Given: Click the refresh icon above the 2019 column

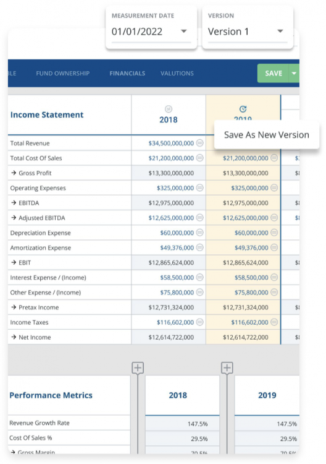Looking at the screenshot, I should [243, 109].
